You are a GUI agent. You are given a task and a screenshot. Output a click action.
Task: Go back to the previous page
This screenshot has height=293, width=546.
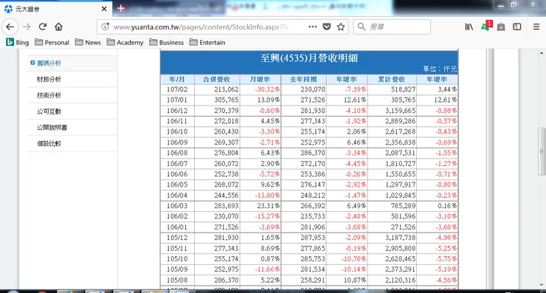pyautogui.click(x=10, y=27)
